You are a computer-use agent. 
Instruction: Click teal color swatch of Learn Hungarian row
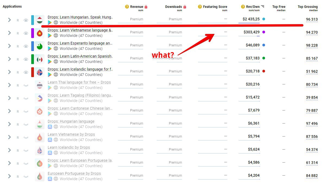tap(33, 20)
